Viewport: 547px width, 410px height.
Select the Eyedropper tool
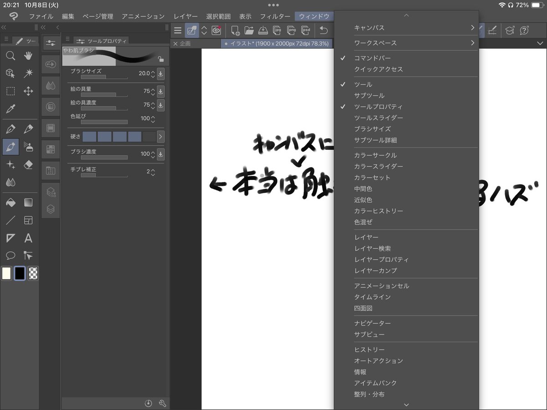pos(10,109)
